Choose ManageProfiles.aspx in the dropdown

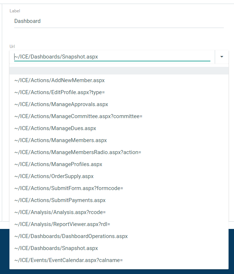58,164
